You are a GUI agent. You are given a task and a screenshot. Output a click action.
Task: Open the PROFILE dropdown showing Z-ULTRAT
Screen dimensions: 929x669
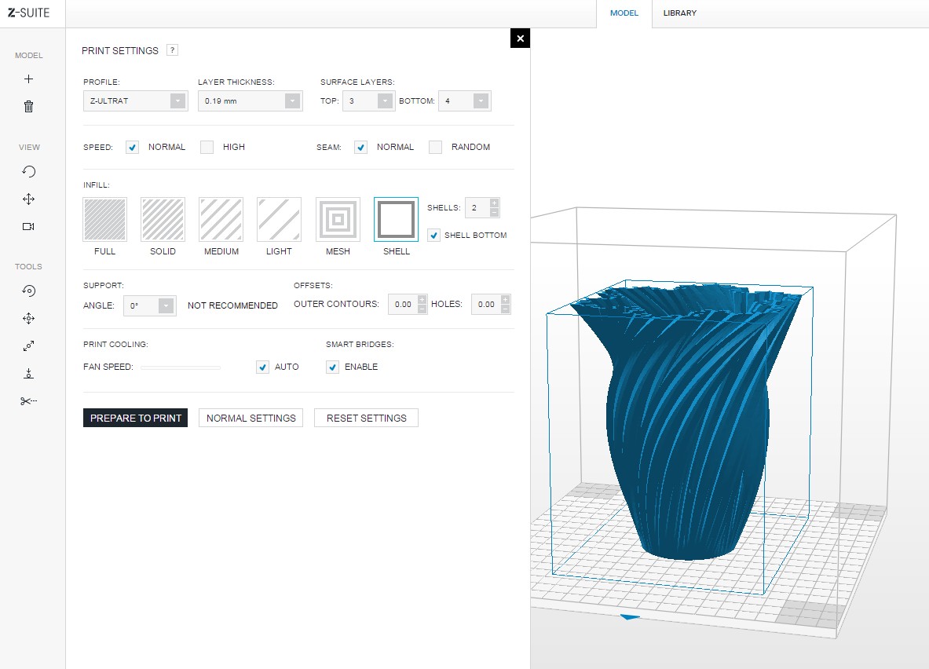[x=135, y=101]
